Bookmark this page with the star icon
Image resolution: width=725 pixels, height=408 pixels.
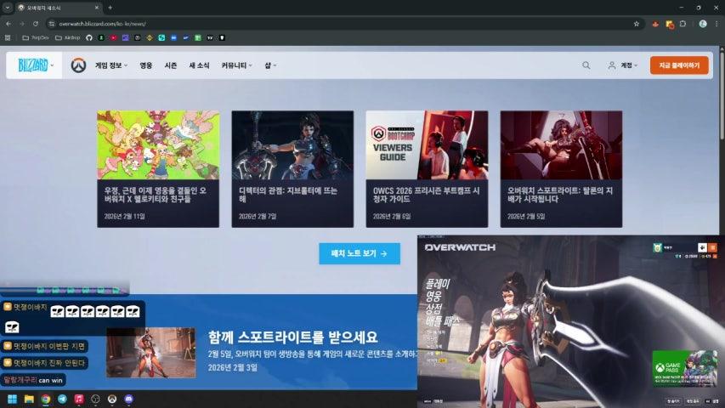pyautogui.click(x=637, y=24)
